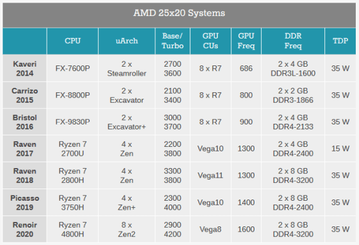Select the uArch column header

(x=127, y=41)
